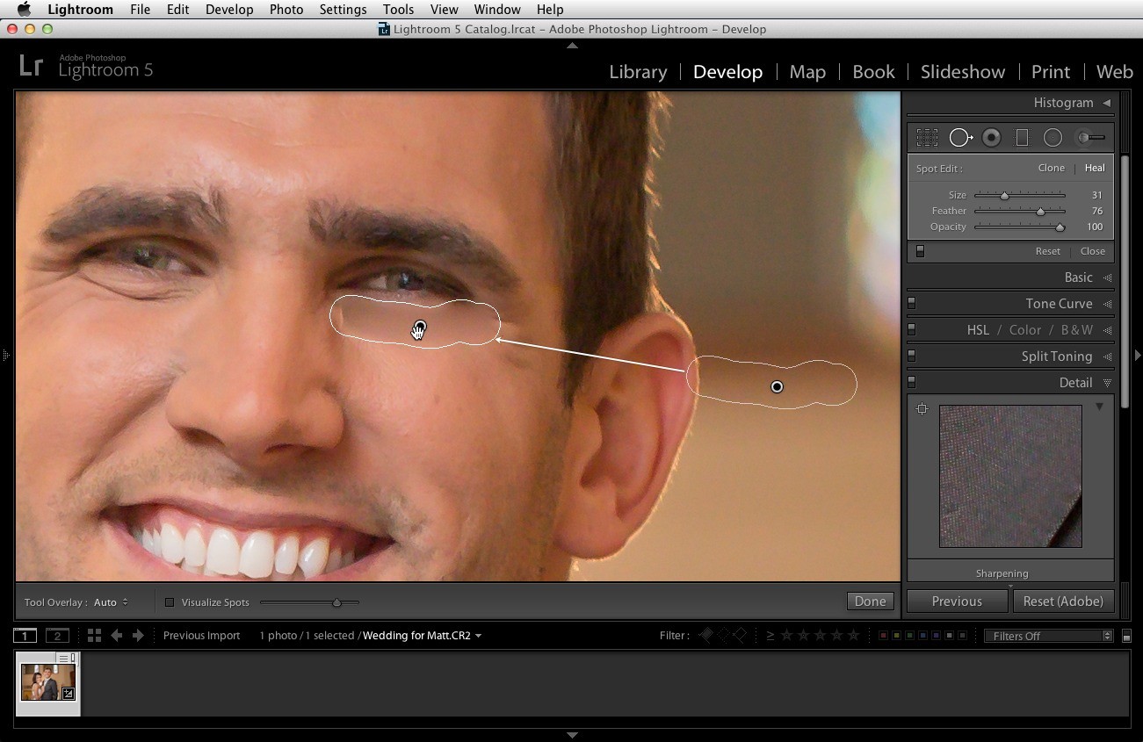Switch to the Library module
The width and height of the screenshot is (1143, 742).
click(638, 72)
